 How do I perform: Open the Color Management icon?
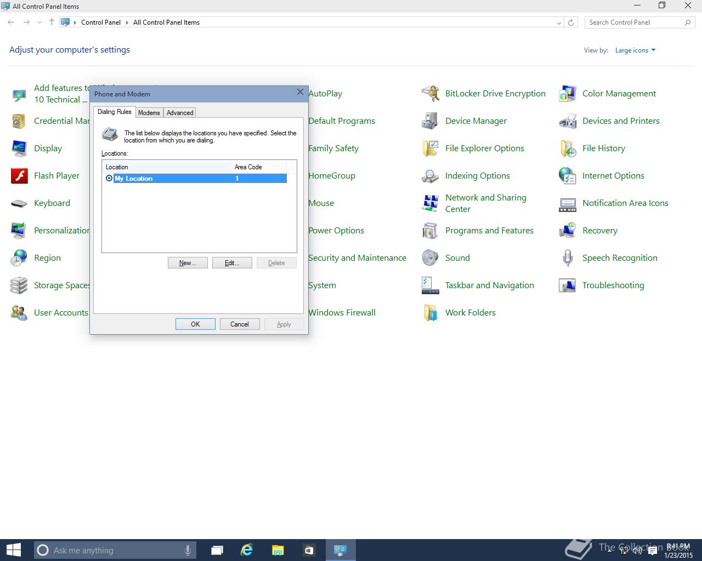tap(568, 94)
